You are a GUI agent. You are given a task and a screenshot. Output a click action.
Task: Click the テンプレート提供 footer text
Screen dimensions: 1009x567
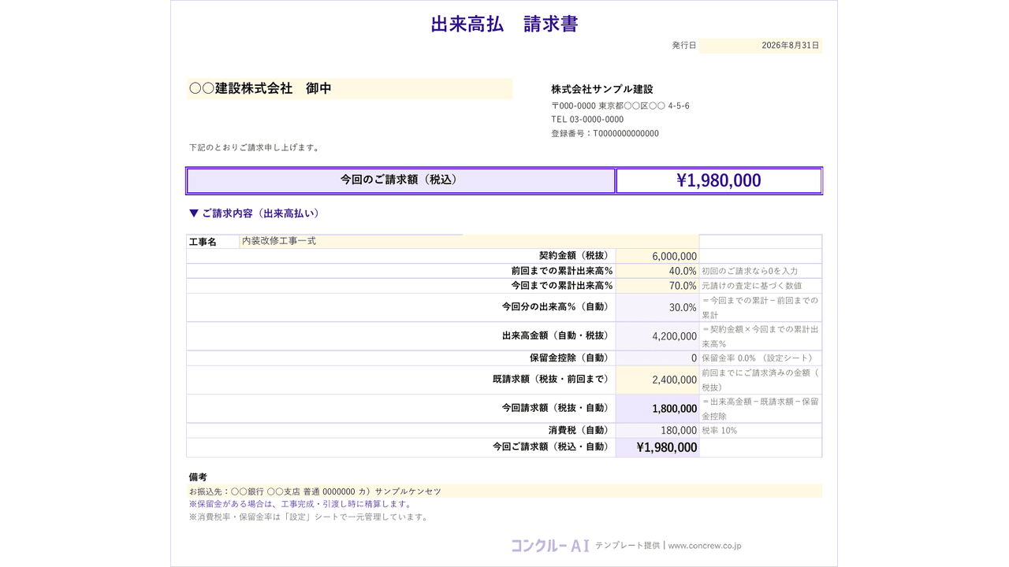pyautogui.click(x=627, y=545)
